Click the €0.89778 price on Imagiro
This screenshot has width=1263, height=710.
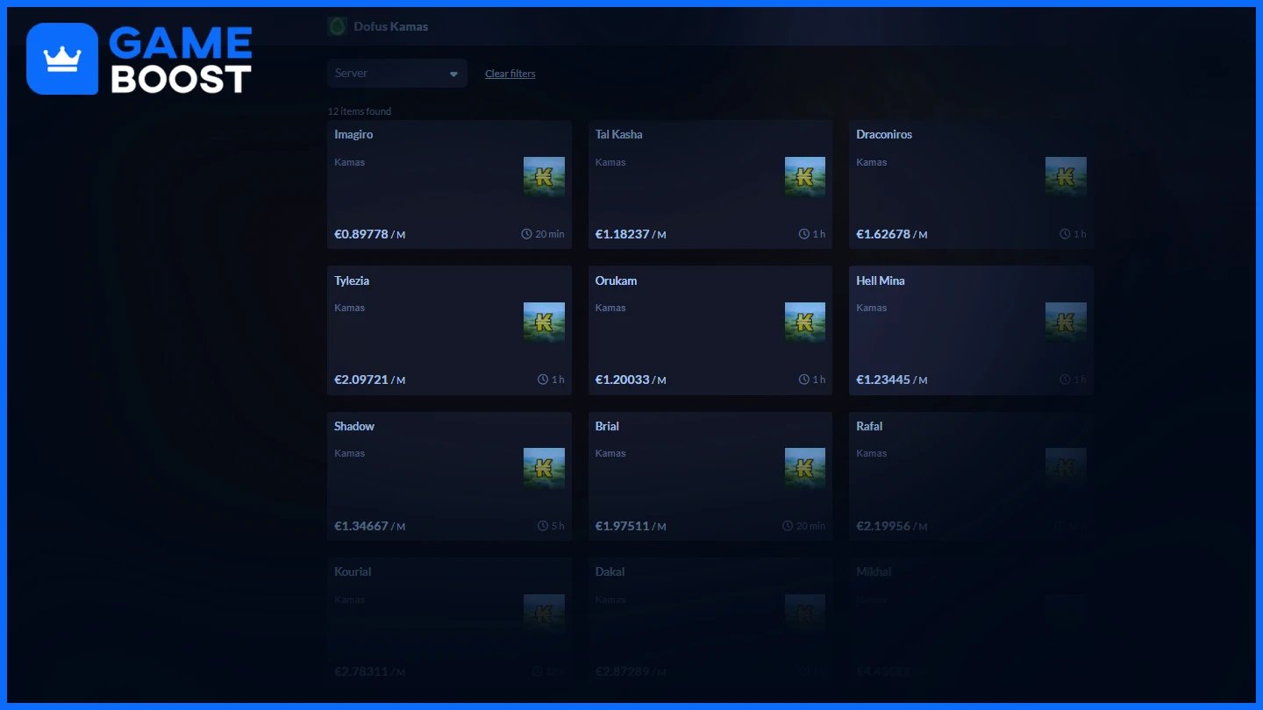click(361, 234)
